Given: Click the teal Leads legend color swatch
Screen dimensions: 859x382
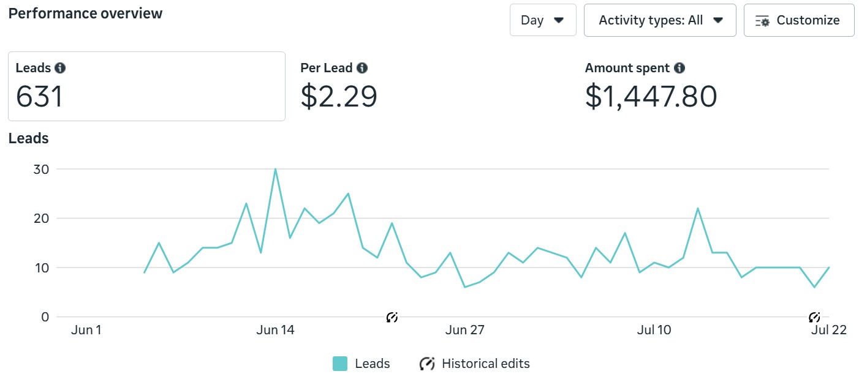Looking at the screenshot, I should point(340,364).
